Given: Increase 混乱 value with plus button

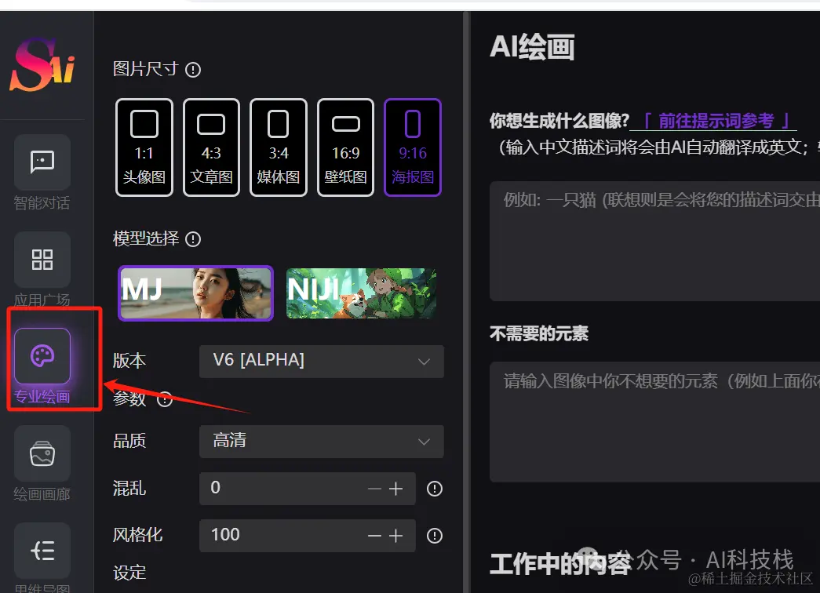Looking at the screenshot, I should coord(396,489).
